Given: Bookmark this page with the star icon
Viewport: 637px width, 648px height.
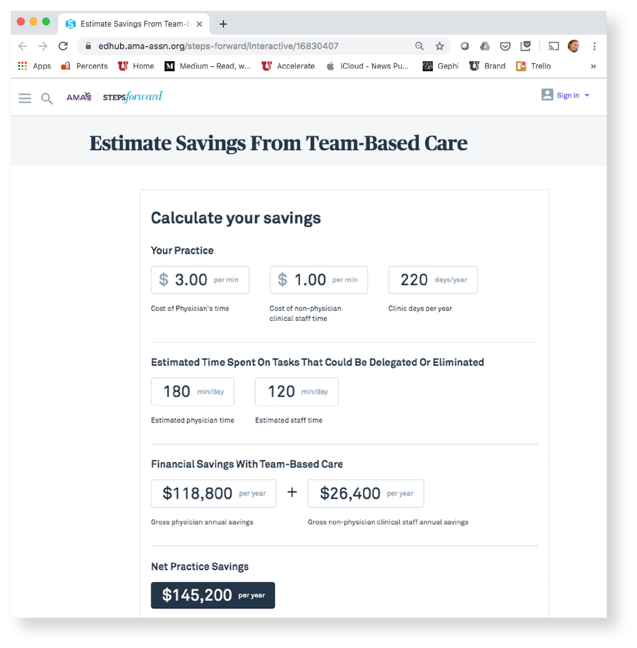Looking at the screenshot, I should [439, 46].
